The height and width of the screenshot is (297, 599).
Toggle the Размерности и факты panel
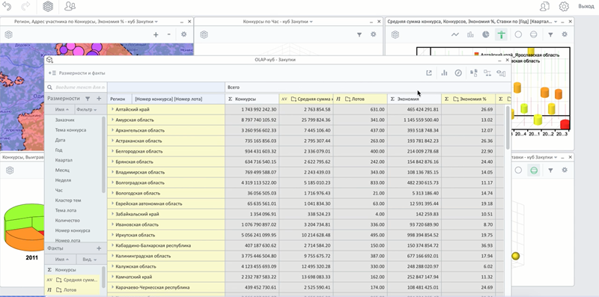77,73
